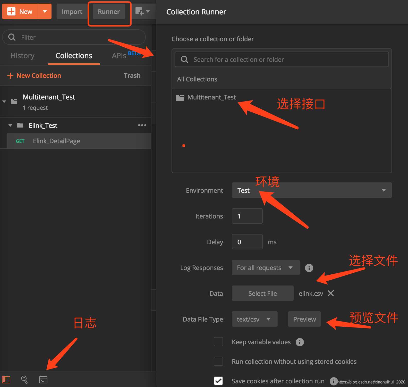The height and width of the screenshot is (387, 408).
Task: Click the Save cookies info icon
Action: pos(334,381)
